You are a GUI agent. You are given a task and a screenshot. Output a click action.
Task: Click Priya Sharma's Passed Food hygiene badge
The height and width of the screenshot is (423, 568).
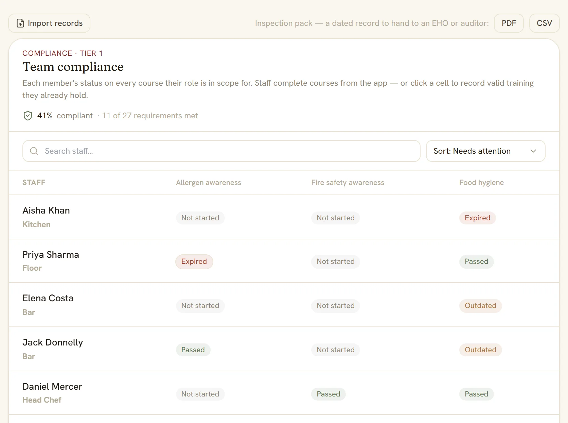click(x=476, y=261)
